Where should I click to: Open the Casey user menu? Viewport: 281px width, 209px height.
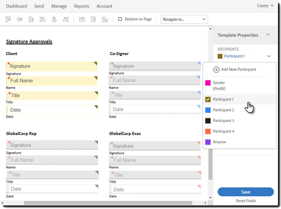265,6
